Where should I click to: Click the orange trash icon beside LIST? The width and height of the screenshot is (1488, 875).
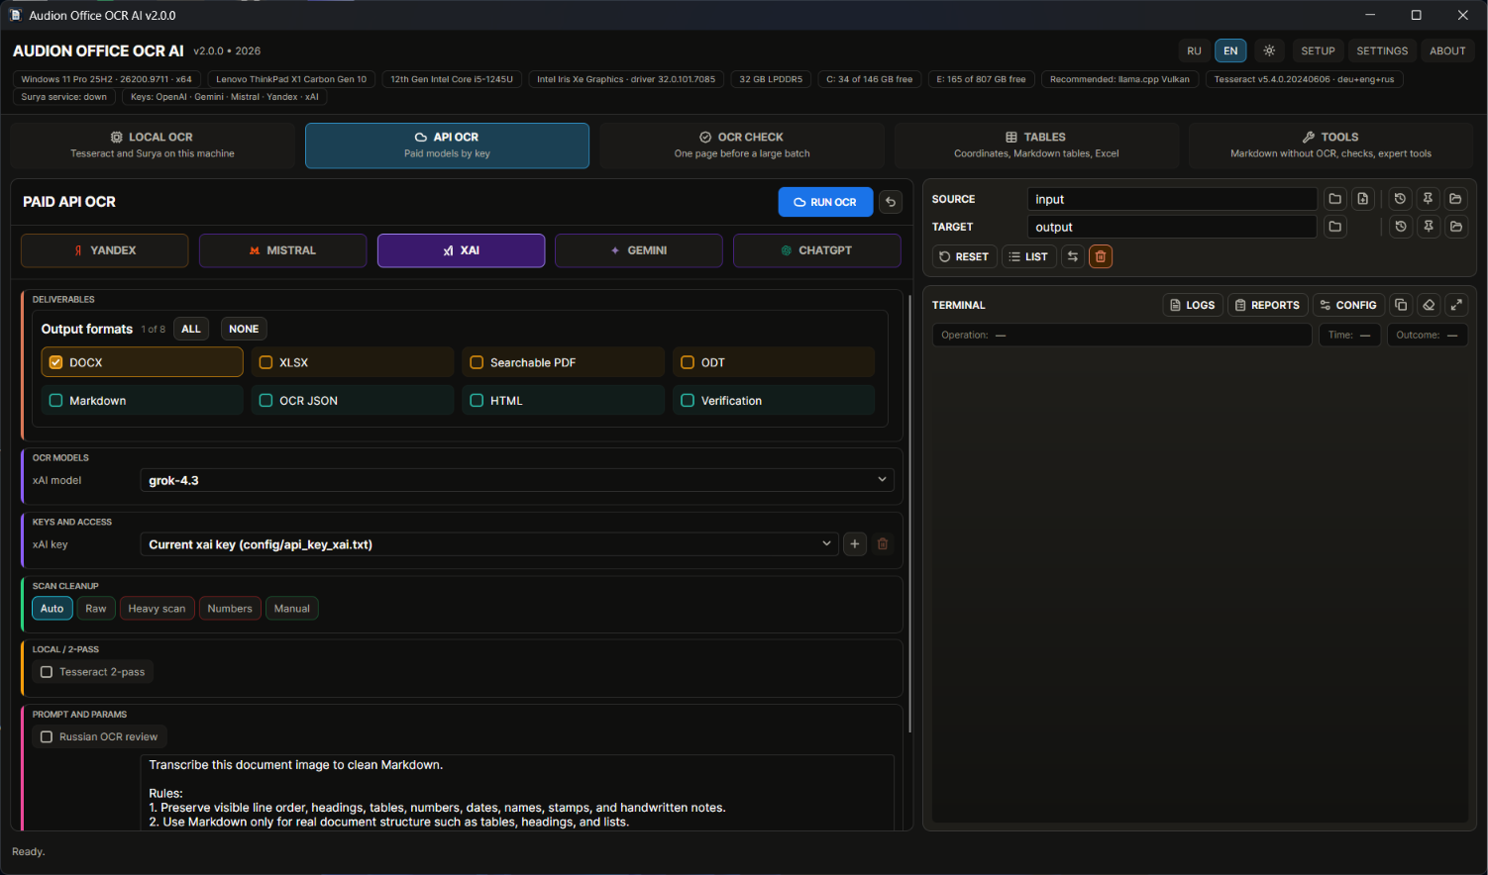click(1100, 256)
